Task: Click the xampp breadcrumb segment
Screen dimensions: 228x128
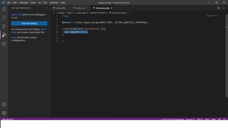Action: (61, 13)
